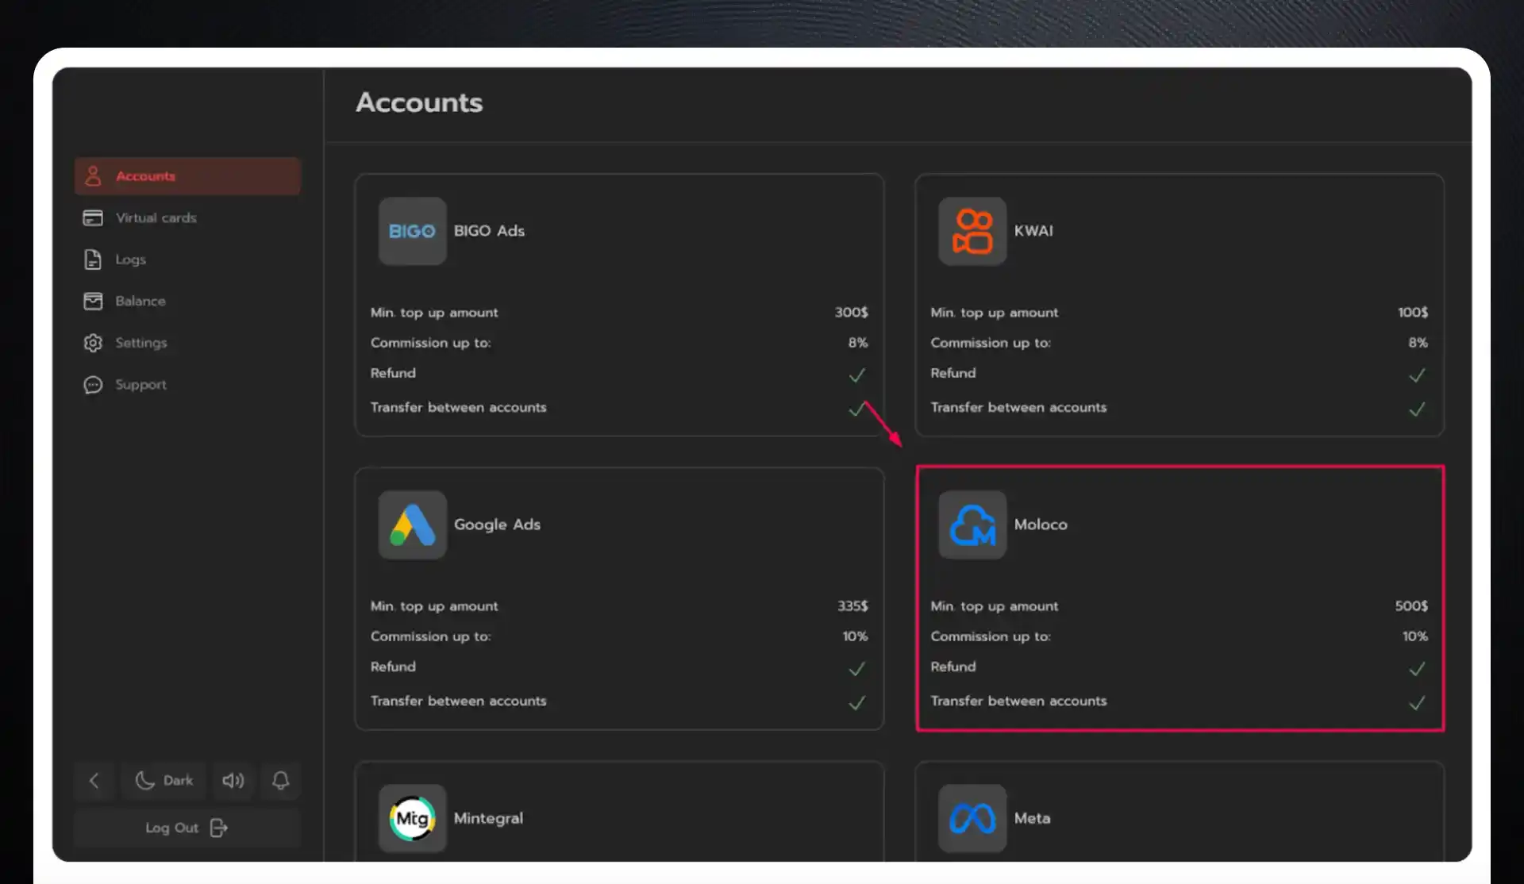This screenshot has height=884, width=1524.
Task: Toggle the Dark theme mode
Action: (x=164, y=781)
